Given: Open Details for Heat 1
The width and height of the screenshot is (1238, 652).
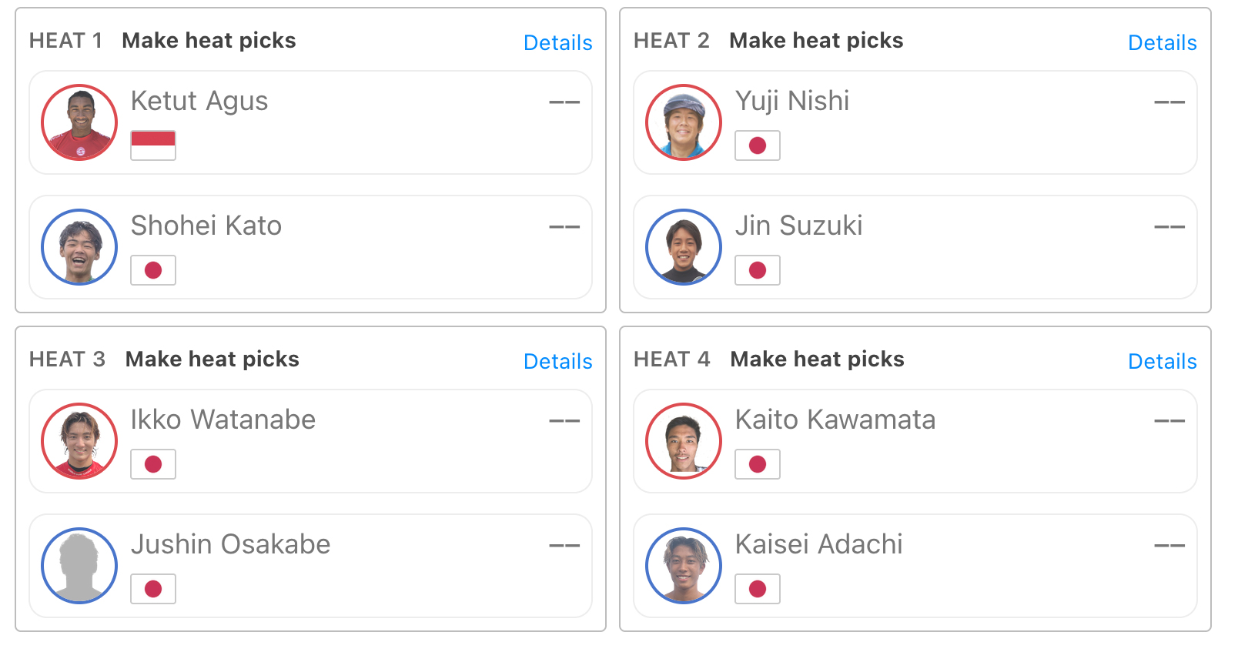Looking at the screenshot, I should (x=558, y=43).
